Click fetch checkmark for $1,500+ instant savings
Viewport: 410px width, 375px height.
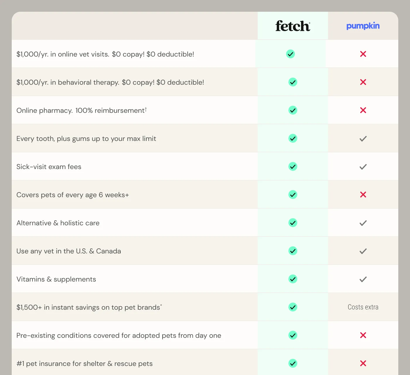point(293,307)
